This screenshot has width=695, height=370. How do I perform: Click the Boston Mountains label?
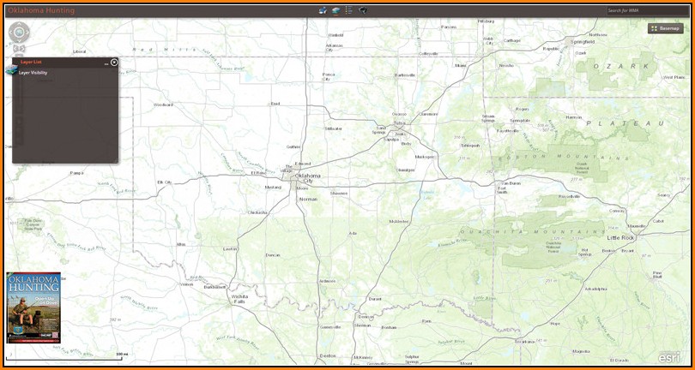[x=563, y=158]
